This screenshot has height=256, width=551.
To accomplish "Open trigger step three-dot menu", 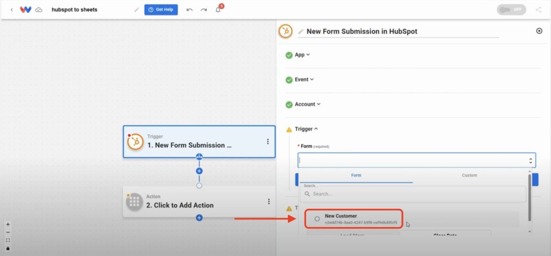I will (x=268, y=142).
